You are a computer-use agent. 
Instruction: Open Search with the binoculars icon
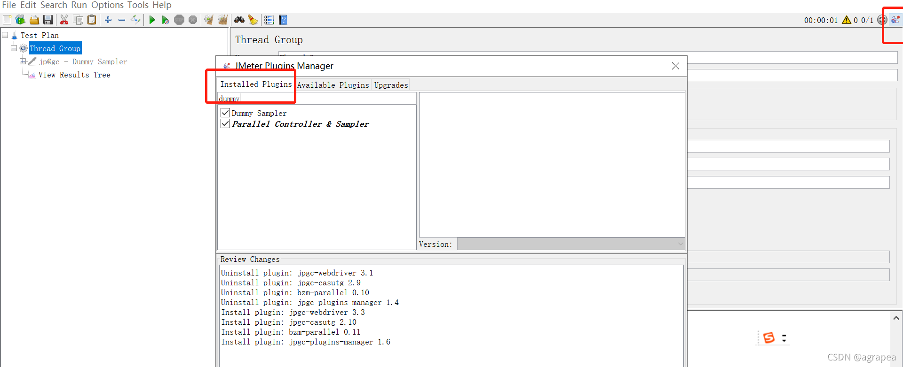tap(239, 20)
